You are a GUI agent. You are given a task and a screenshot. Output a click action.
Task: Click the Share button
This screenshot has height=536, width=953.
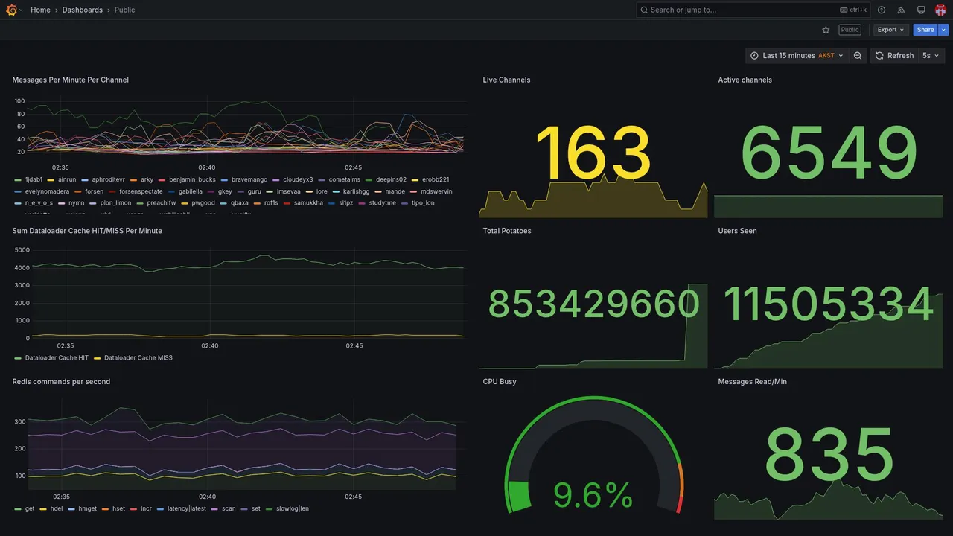925,30
